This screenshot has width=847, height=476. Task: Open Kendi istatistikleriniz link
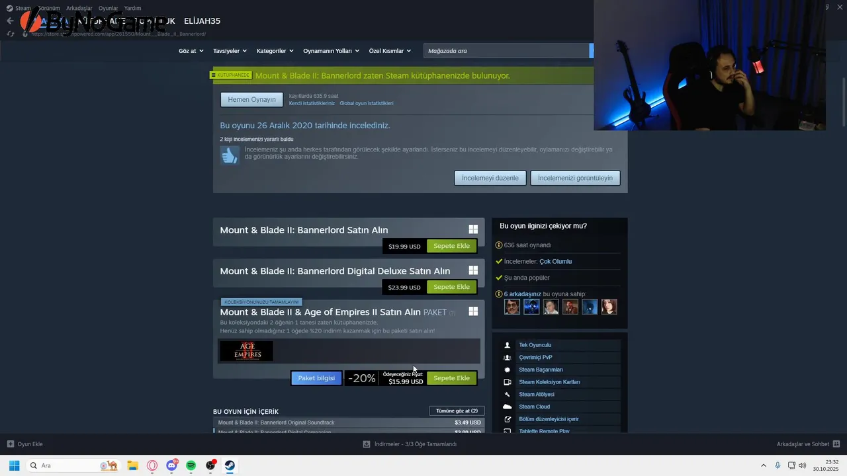point(312,103)
